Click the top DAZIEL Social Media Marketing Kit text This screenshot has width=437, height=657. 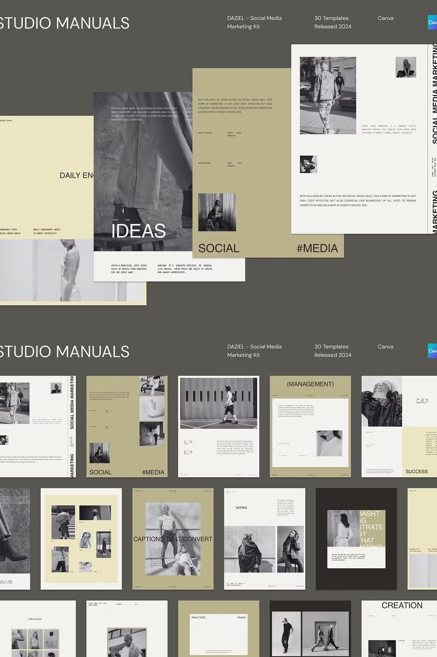coord(254,22)
